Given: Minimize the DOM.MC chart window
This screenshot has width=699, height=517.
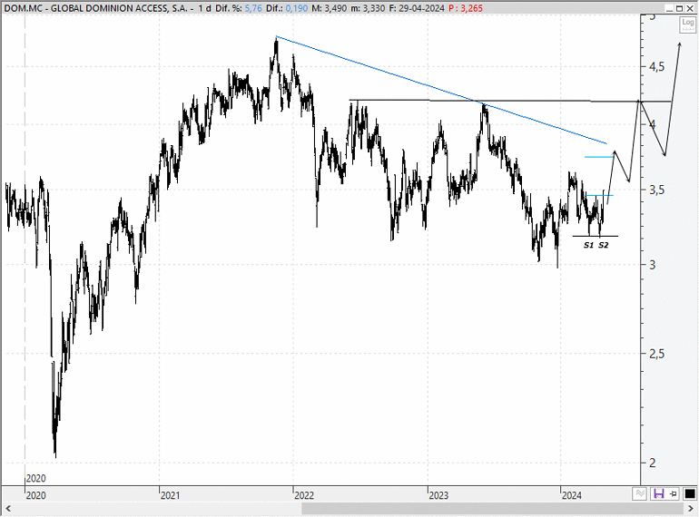Looking at the screenshot, I should click(x=669, y=8).
